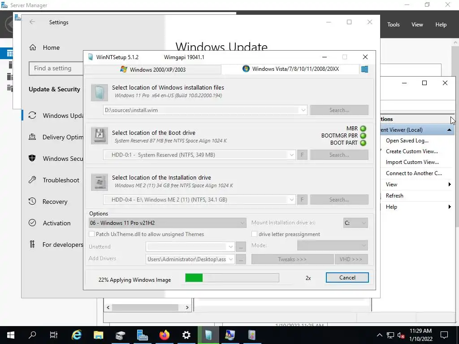
Task: Click the blue Windows logo icon beside the Vista tab
Action: 364,69
